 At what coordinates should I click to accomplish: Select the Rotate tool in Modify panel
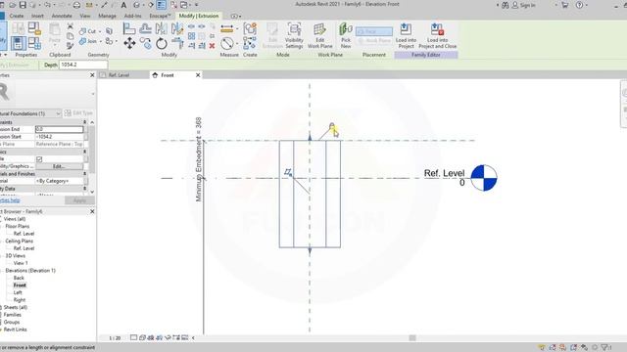point(161,43)
